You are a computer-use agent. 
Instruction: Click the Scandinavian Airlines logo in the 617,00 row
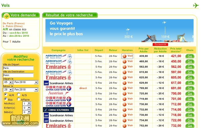point(58,83)
